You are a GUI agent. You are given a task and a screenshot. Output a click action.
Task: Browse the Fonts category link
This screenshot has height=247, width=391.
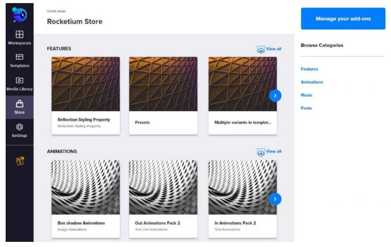coord(306,108)
